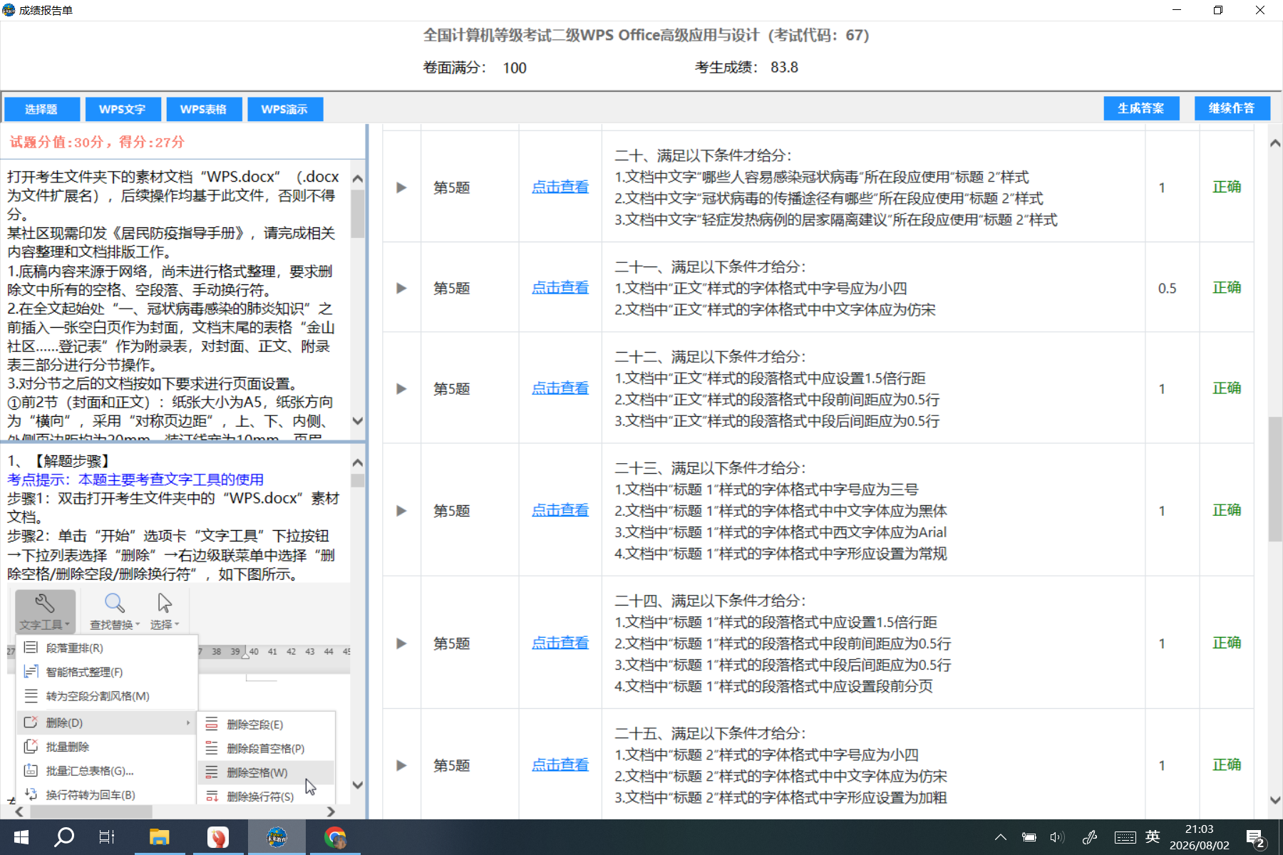Viewport: 1283px width, 855px height.
Task: Open 点击查看 link in the 二十三 row
Action: click(x=560, y=511)
